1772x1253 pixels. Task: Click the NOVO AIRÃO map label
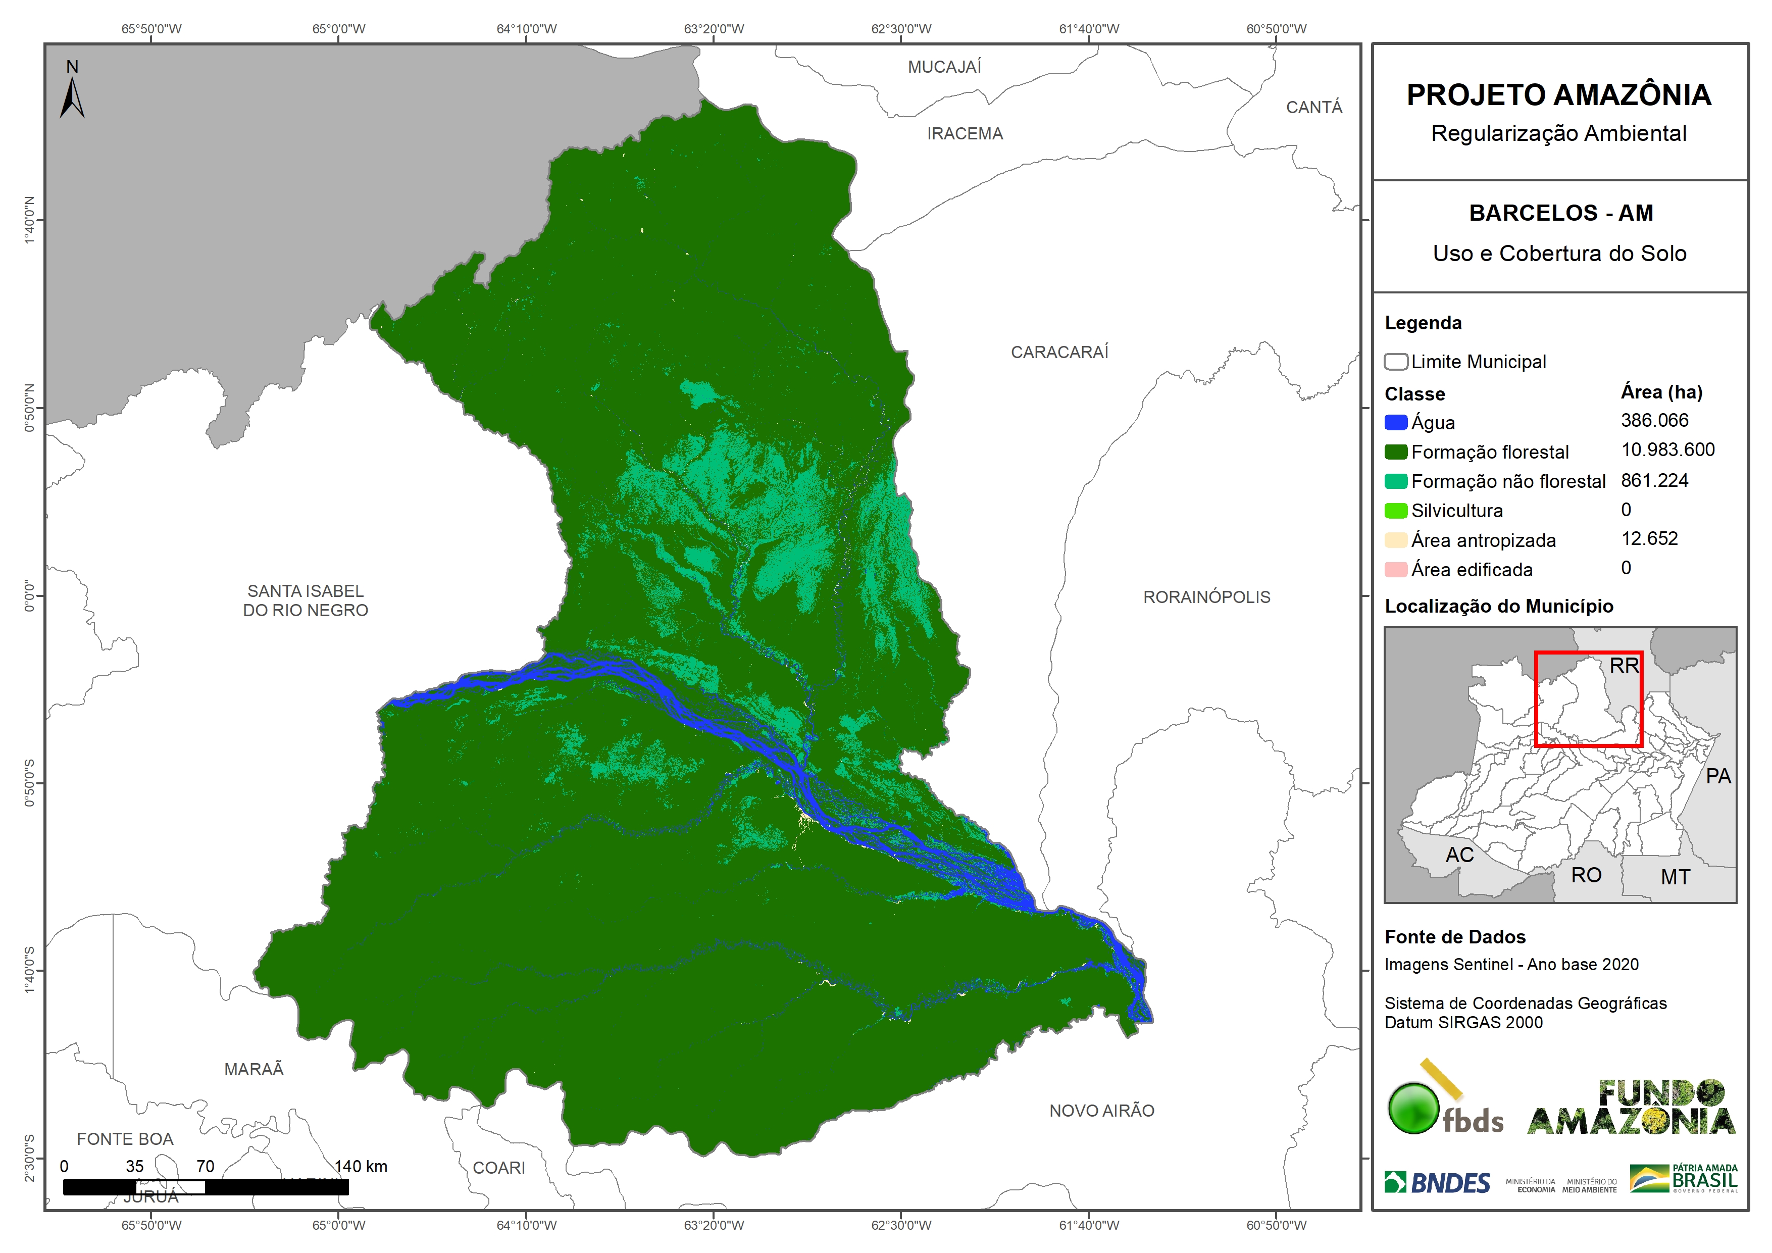coord(1101,1110)
